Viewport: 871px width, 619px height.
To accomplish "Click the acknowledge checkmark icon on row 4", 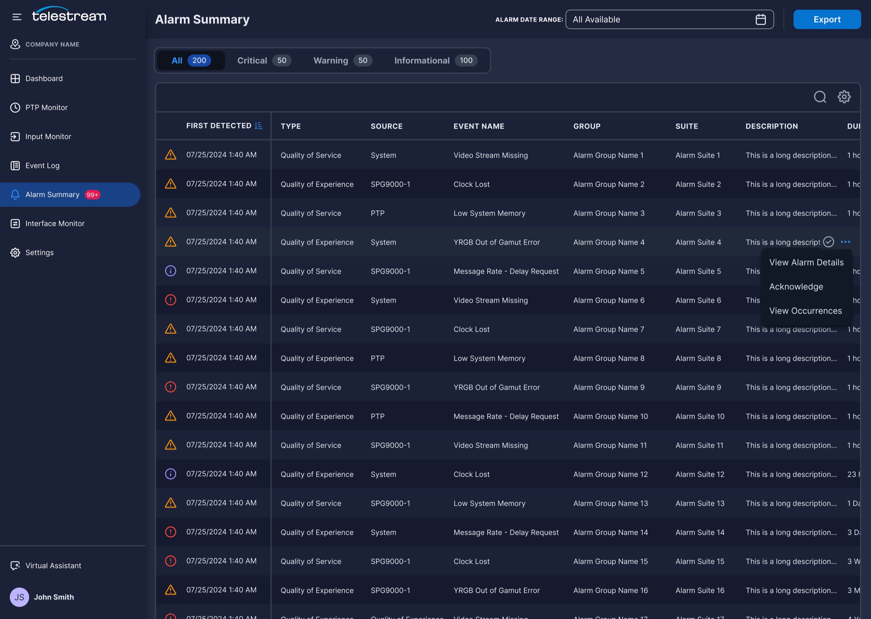I will click(x=828, y=242).
